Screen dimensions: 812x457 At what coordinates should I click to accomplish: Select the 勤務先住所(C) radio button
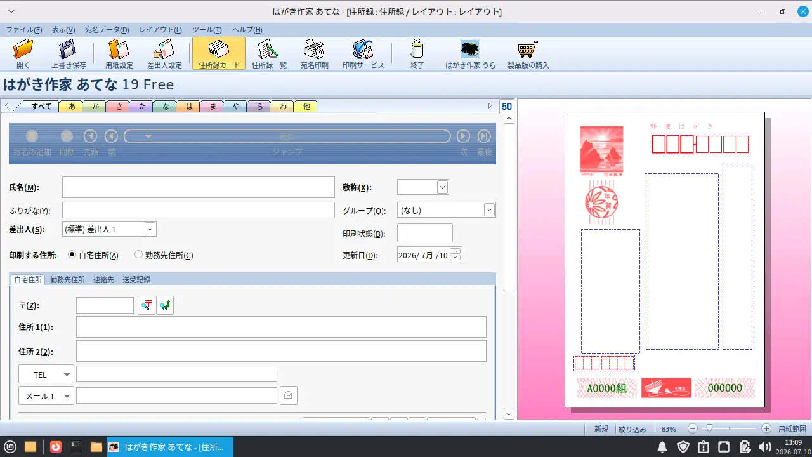(139, 255)
